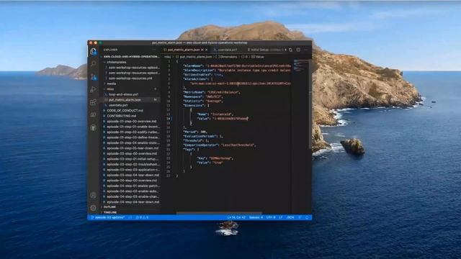This screenshot has width=461, height=259.
Task: Click the notifications bell in status bar
Action: pos(307,217)
